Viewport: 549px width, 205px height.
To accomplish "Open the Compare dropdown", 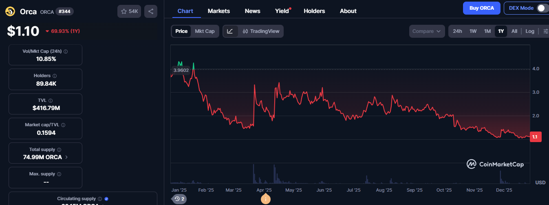I will tap(427, 31).
